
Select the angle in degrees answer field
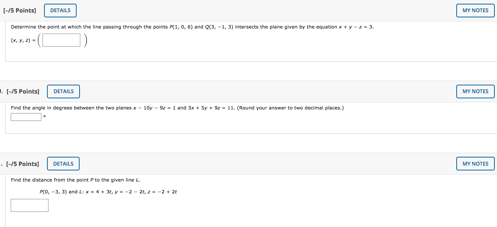pos(26,117)
